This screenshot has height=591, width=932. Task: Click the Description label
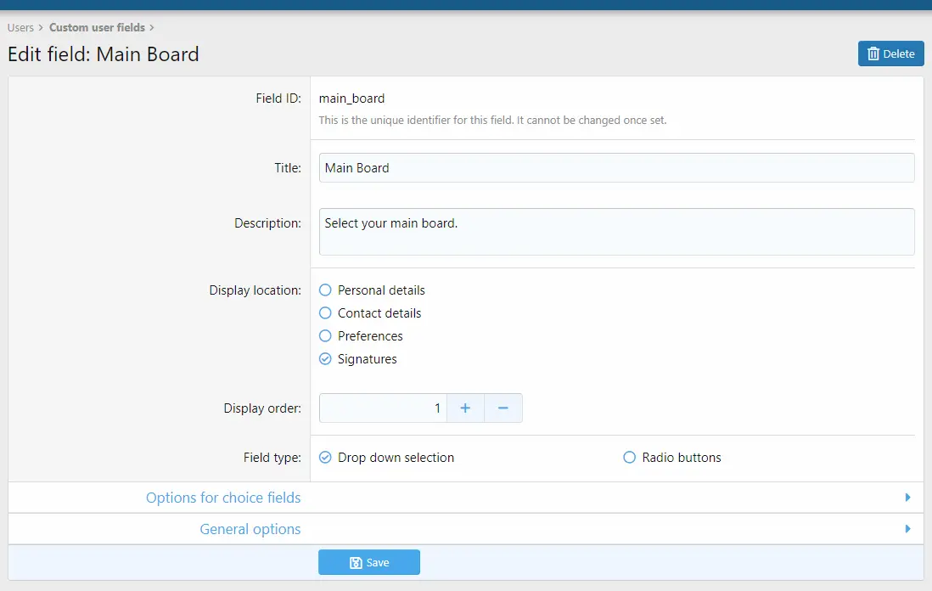click(x=267, y=223)
